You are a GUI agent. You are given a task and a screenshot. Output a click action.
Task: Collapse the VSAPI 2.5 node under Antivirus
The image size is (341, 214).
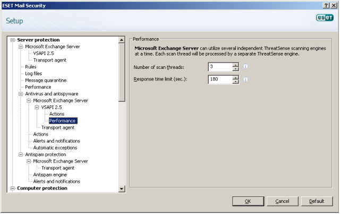click(x=37, y=108)
